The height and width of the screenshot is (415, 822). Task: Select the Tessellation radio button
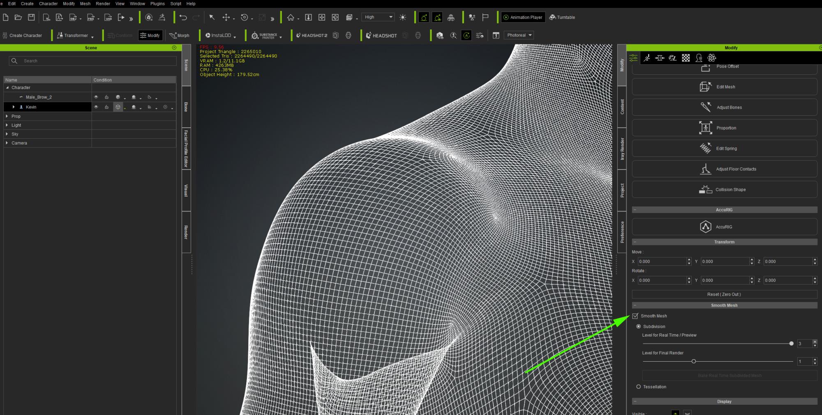pyautogui.click(x=638, y=387)
